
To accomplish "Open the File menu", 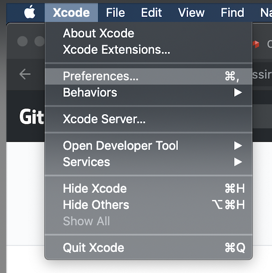I will tap(116, 13).
